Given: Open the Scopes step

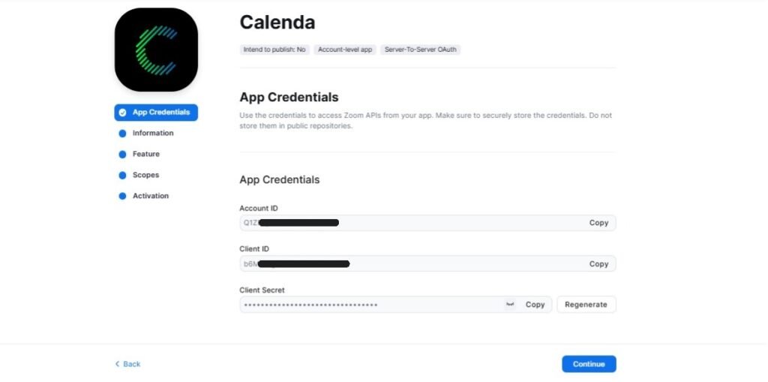Looking at the screenshot, I should (145, 176).
